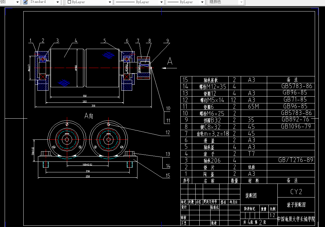
Task: Click the 中国地质大学长城学院 text
Action: tap(296, 219)
